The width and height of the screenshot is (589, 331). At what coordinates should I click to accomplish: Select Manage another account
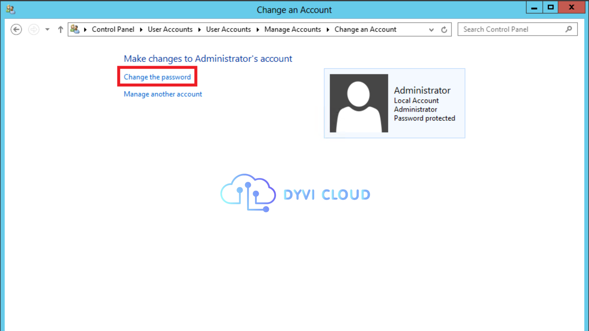(163, 94)
